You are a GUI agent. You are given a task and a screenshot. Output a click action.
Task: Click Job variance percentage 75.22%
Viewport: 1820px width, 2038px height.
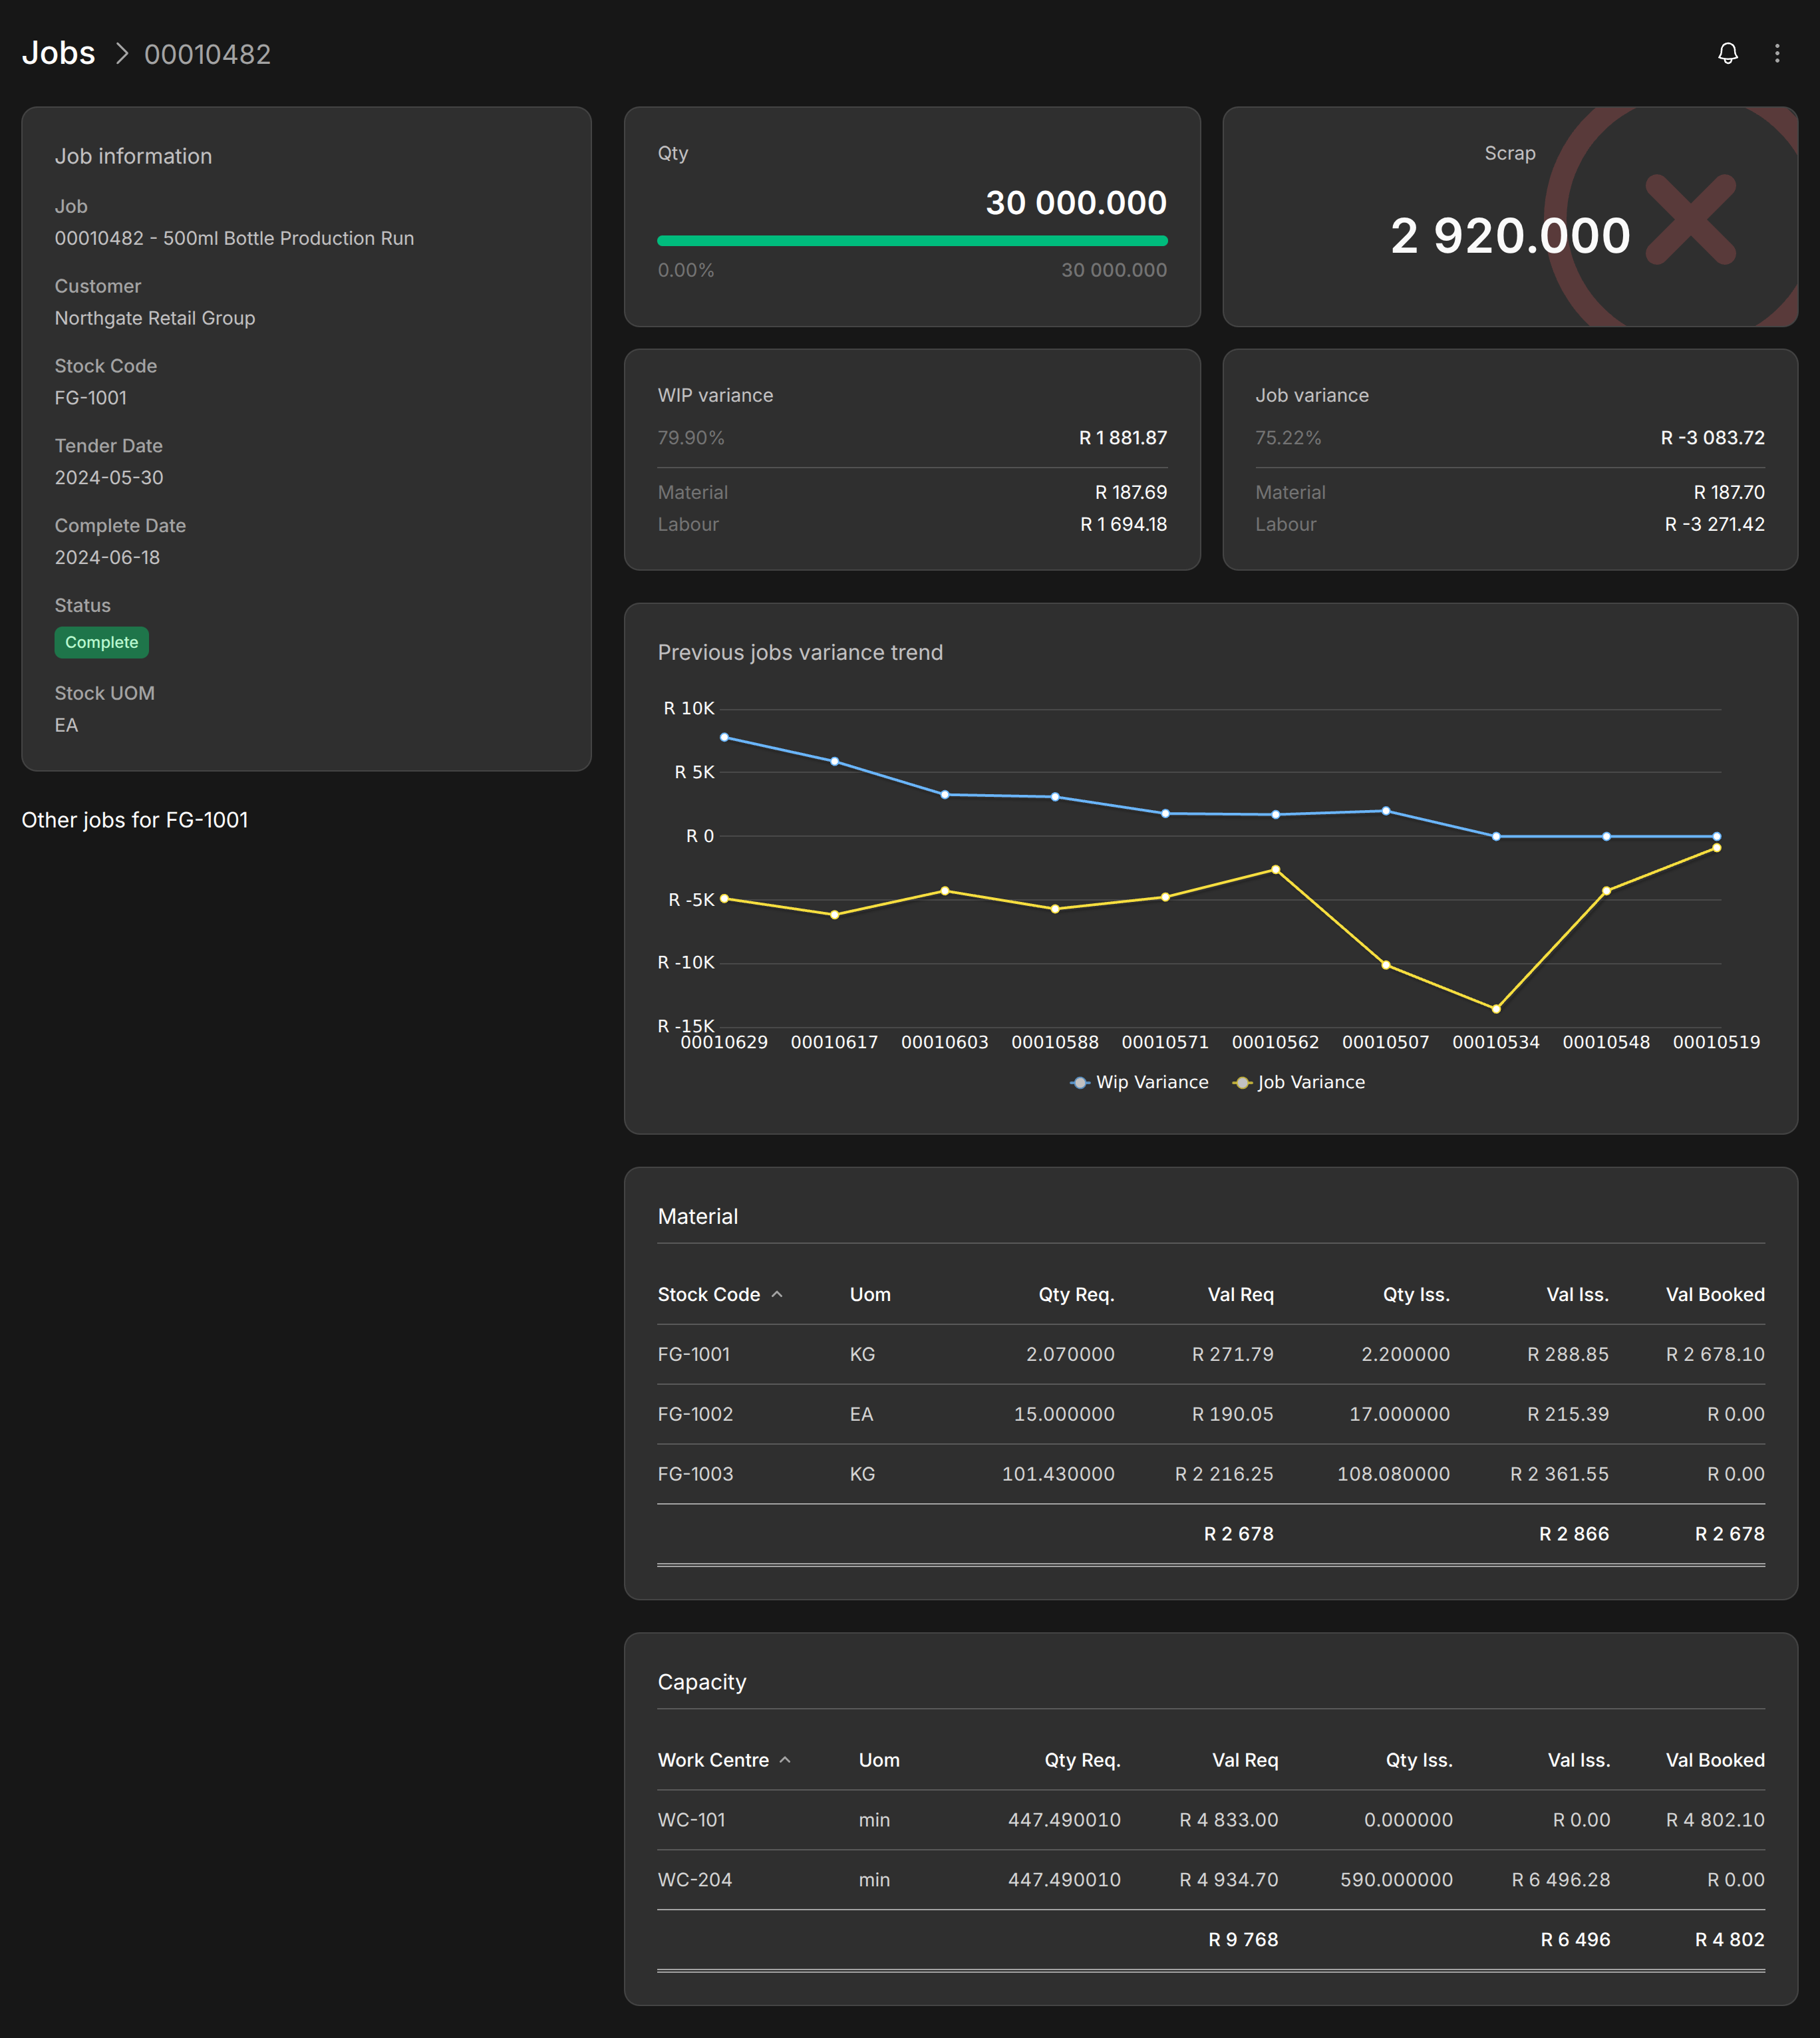pyautogui.click(x=1288, y=438)
